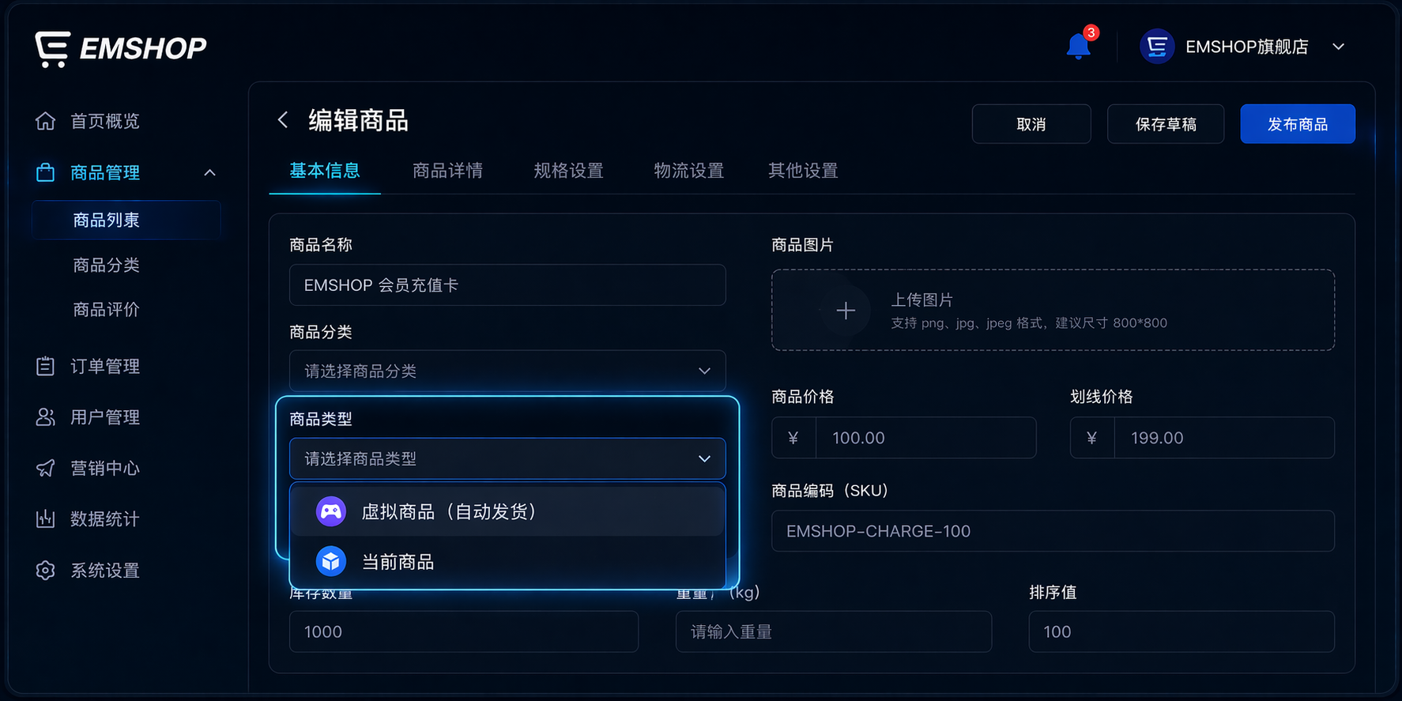
Task: Click the notification bell with badge 3
Action: point(1077,46)
